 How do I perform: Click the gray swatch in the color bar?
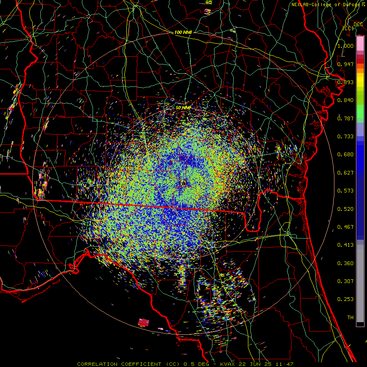[x=360, y=283]
